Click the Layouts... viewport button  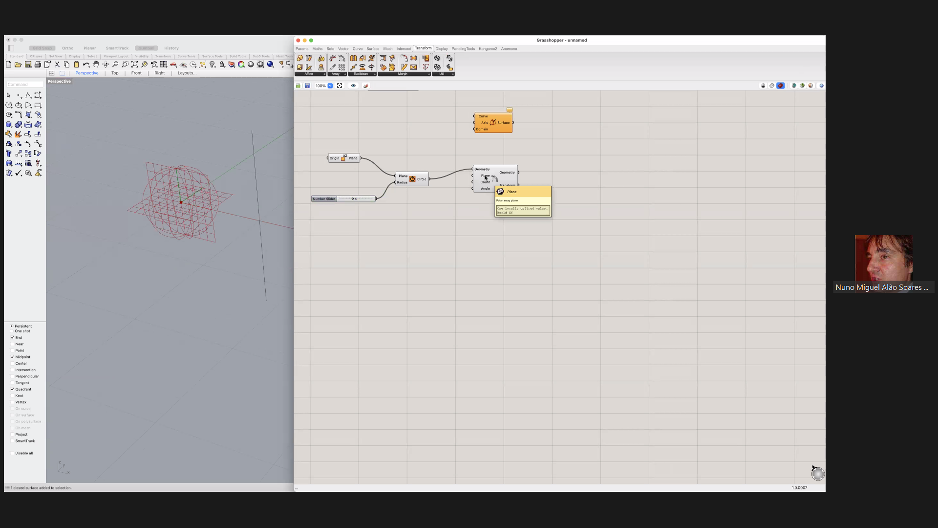click(187, 73)
